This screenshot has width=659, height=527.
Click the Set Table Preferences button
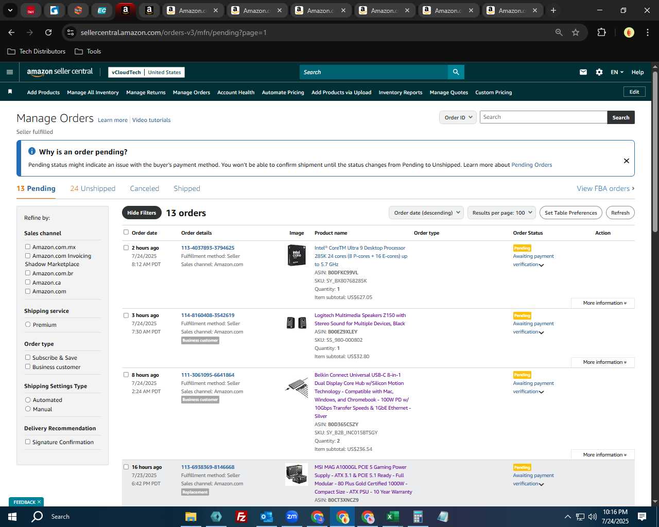571,213
